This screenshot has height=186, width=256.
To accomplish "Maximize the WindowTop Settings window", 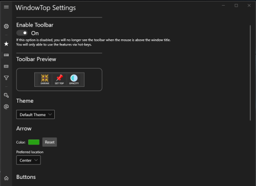I will coord(236,6).
